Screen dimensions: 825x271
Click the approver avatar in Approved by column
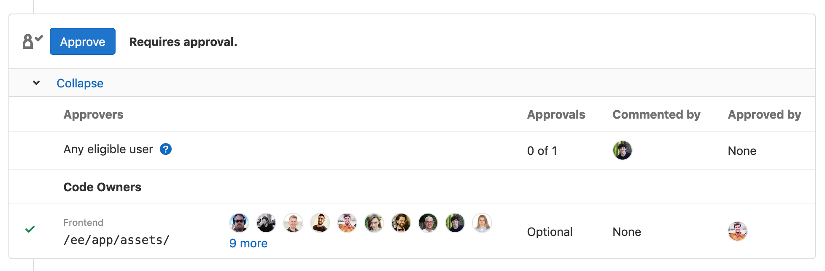[737, 231]
